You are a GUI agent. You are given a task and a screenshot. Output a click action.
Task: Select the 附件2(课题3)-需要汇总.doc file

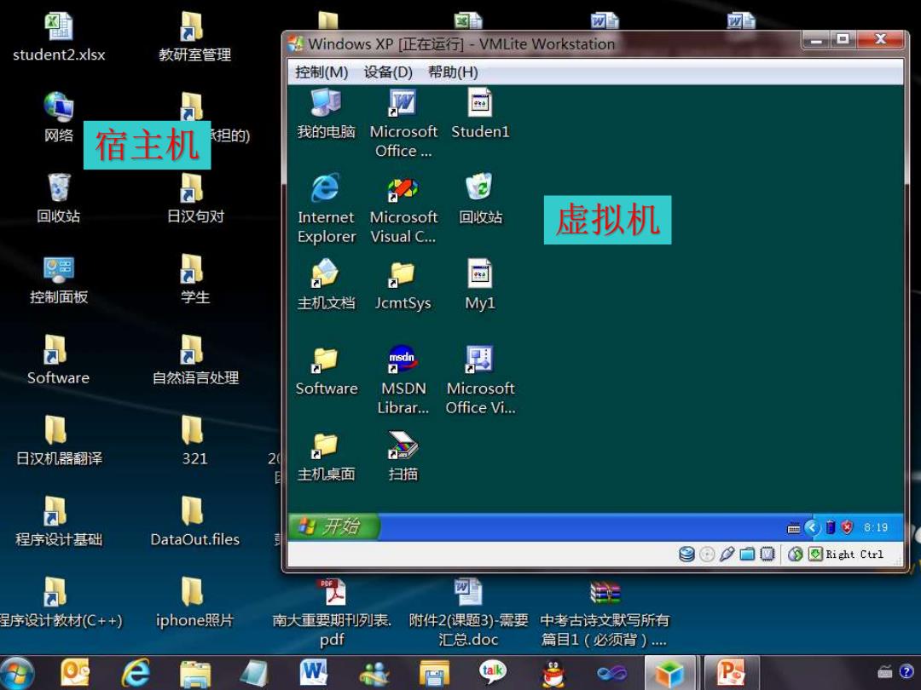(468, 612)
